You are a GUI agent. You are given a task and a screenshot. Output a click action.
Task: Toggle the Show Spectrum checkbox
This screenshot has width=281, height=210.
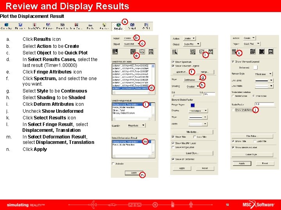173,62
